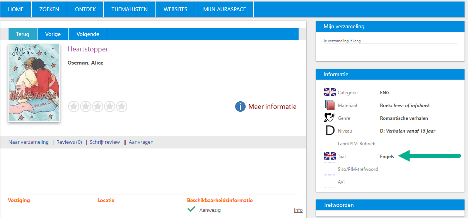Screen dimensions: 468x218
Task: Open the ZOEKEN menu item
Action: click(x=49, y=9)
